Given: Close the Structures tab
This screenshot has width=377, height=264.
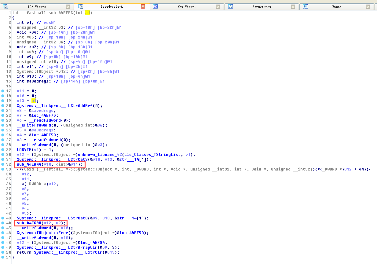Looking at the screenshot, I should [x=293, y=7].
